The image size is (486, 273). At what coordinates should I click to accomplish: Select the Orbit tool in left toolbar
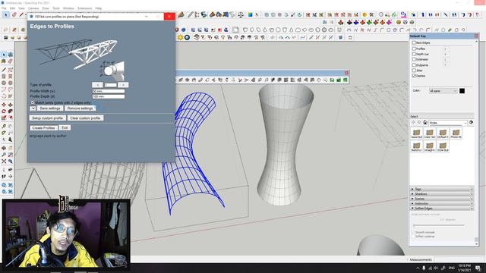point(4,148)
